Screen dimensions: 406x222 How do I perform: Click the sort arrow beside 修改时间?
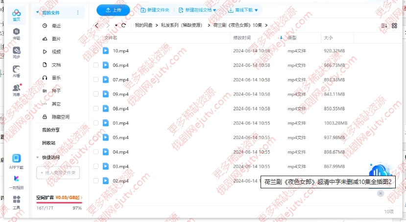(x=281, y=38)
